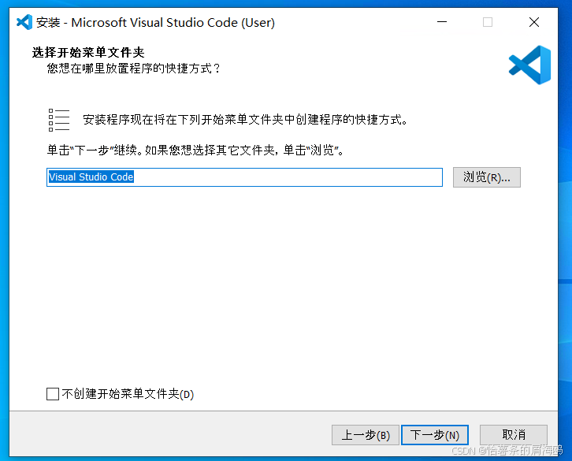Click the title text 安装 - Microsoft Visual Studio Code (User)
The image size is (572, 461).
tap(155, 23)
